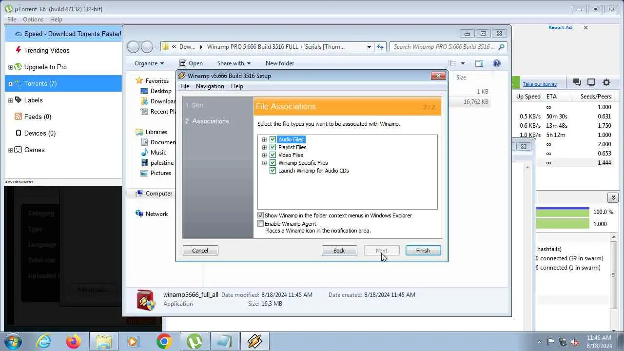Click Explorer refresh address button

coord(380,47)
